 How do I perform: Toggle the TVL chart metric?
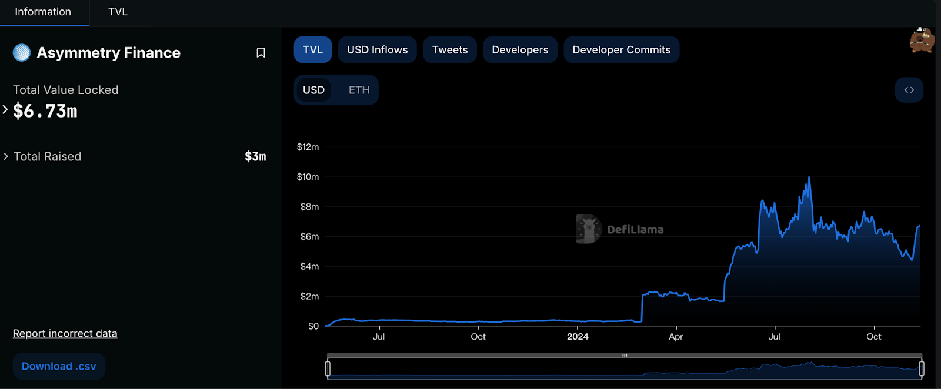pos(313,50)
